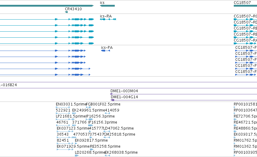Open the ics-PA protein label
Screen dimensions: 257x157
coord(107,48)
